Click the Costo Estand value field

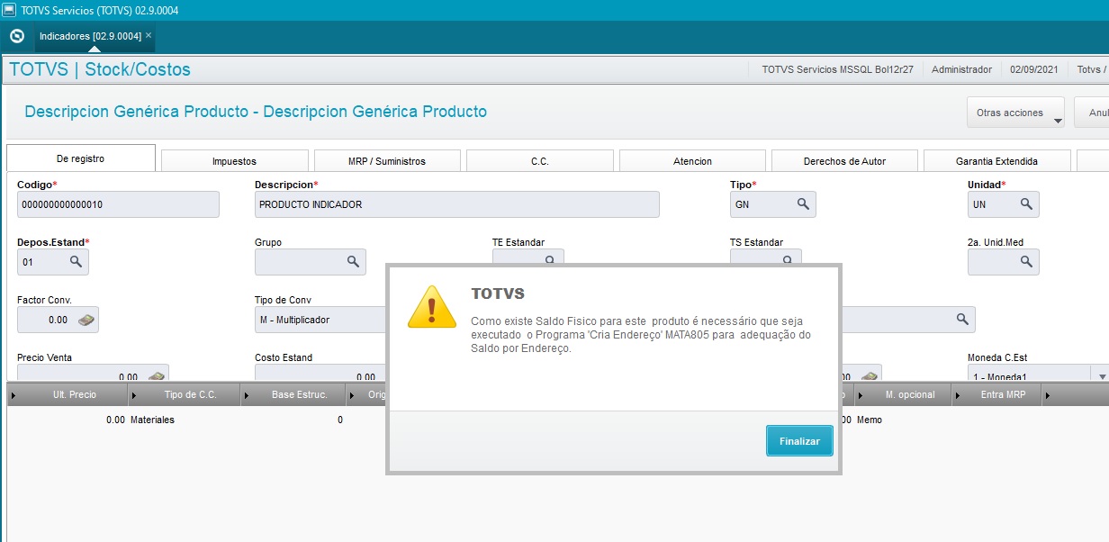pos(319,373)
